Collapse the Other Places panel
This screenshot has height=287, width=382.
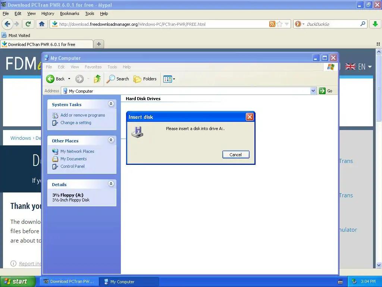111,140
